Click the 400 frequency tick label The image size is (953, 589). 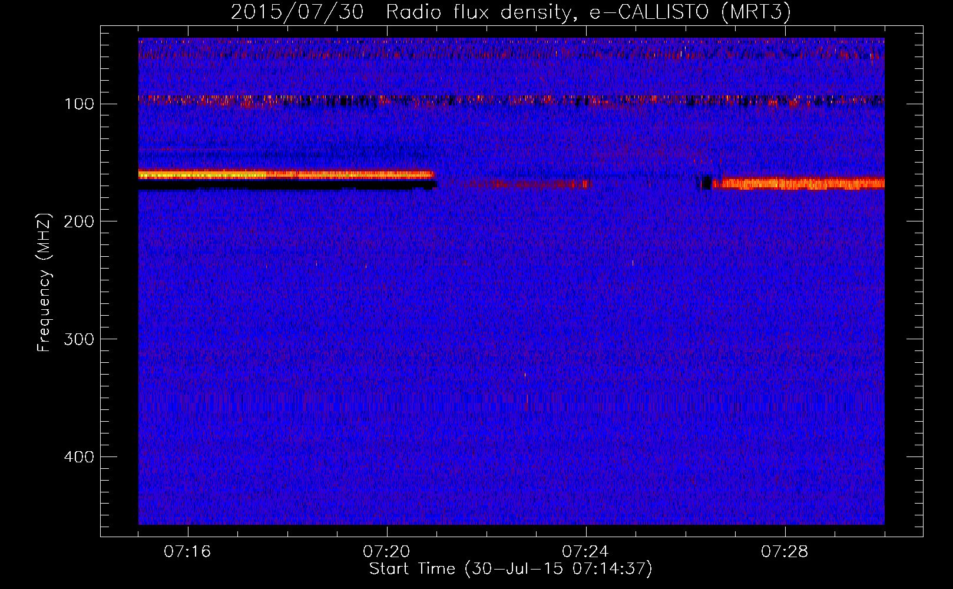click(x=78, y=457)
